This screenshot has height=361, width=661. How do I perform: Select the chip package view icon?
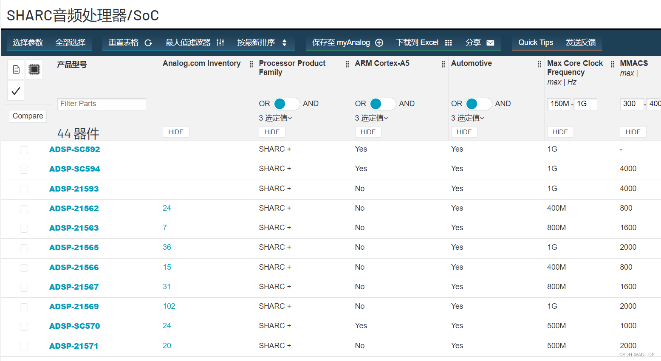34,69
